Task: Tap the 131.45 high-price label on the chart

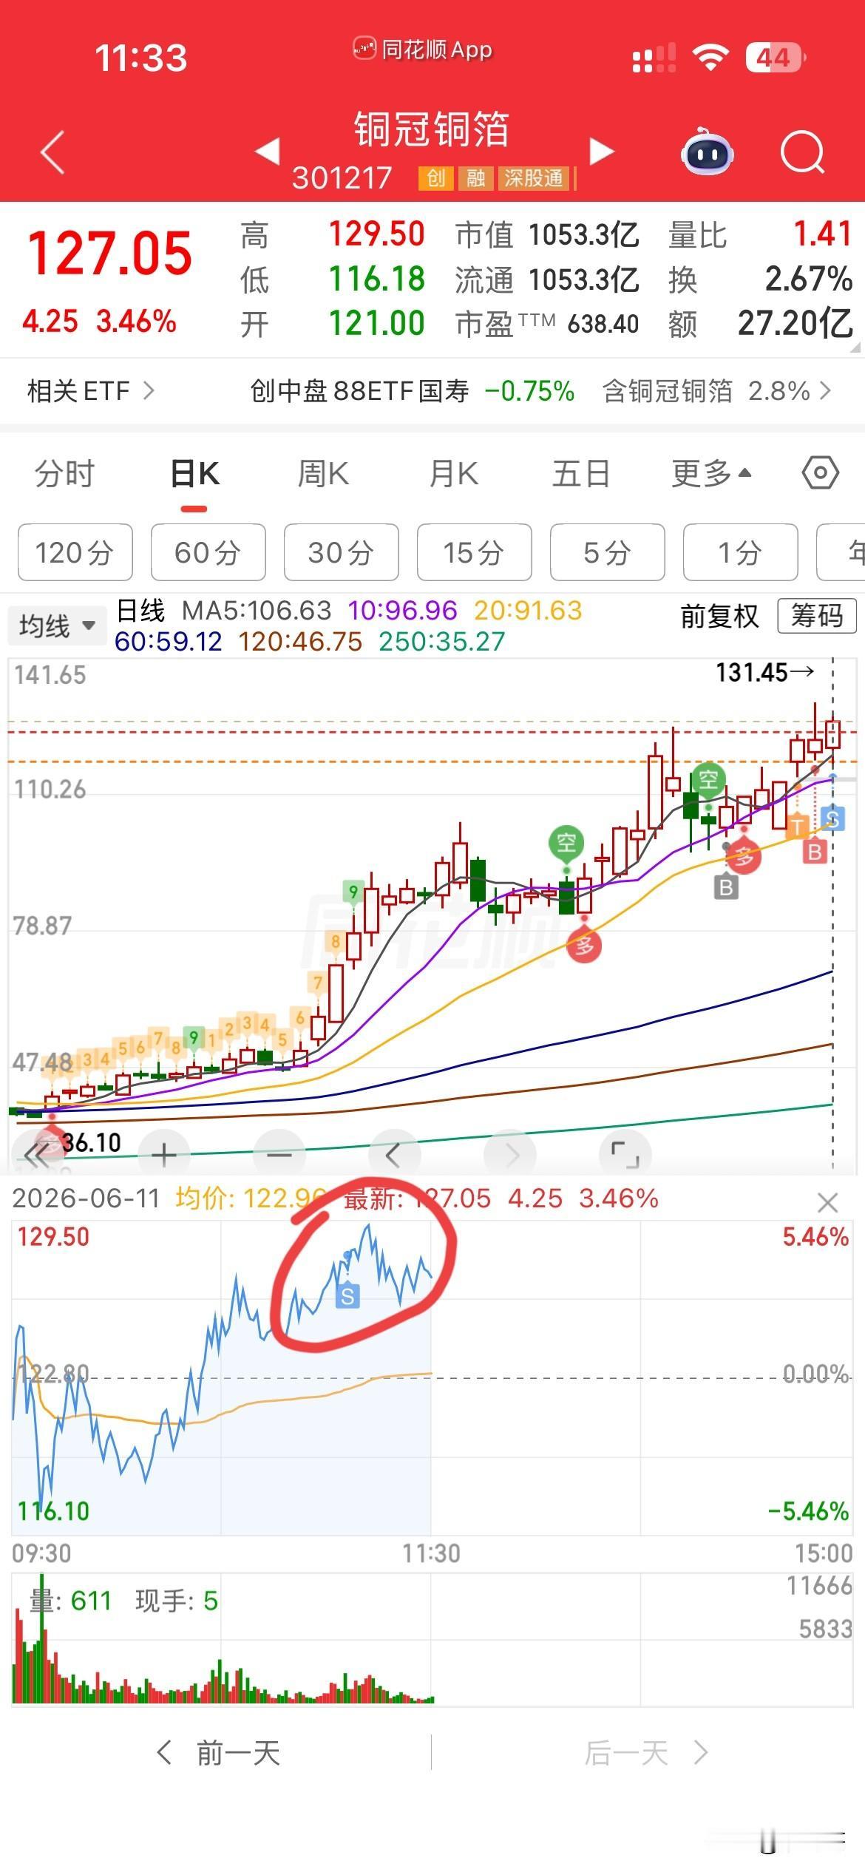Action: pyautogui.click(x=764, y=672)
